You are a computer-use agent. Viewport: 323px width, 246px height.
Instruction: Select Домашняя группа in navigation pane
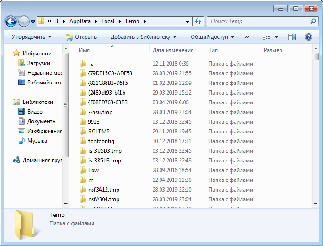click(42, 160)
